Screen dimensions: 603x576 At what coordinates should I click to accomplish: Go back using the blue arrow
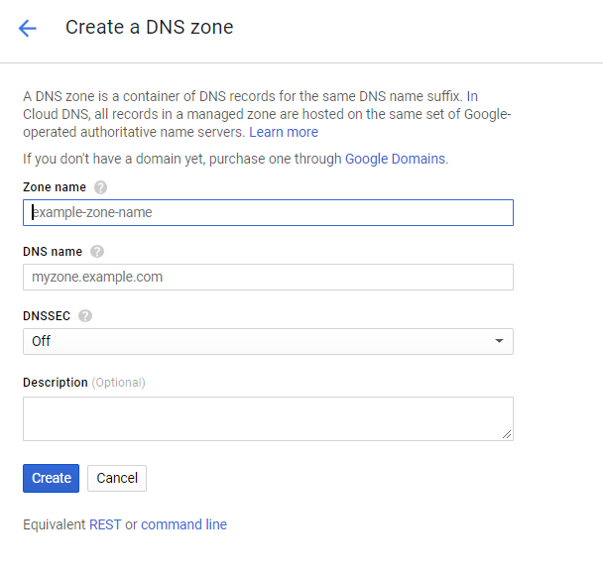point(28,29)
